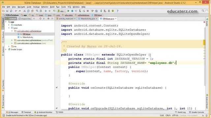Collapse the com.educaterz.sqlitedatabase package arrow

coord(12,31)
